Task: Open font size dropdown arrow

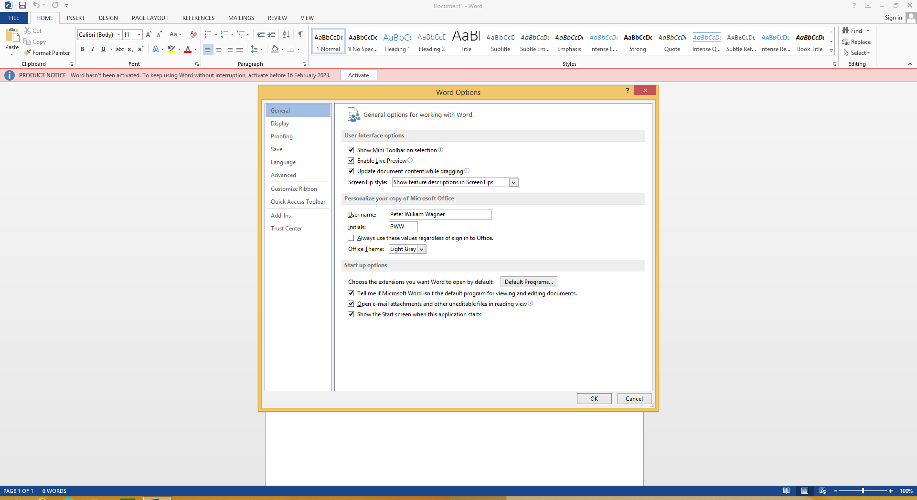Action: pos(139,34)
